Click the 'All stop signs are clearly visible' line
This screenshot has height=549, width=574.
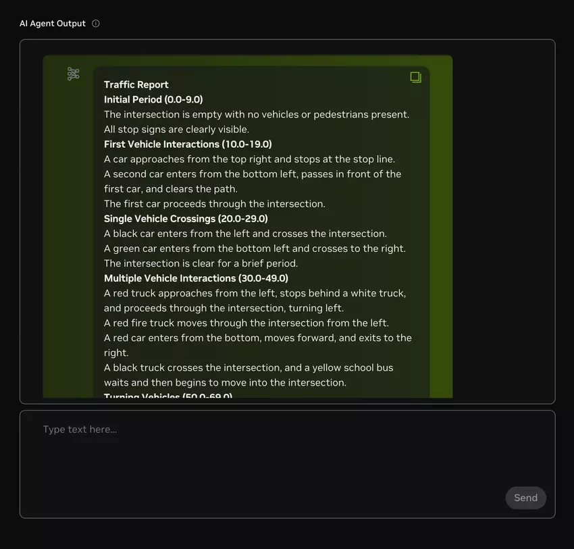point(176,129)
